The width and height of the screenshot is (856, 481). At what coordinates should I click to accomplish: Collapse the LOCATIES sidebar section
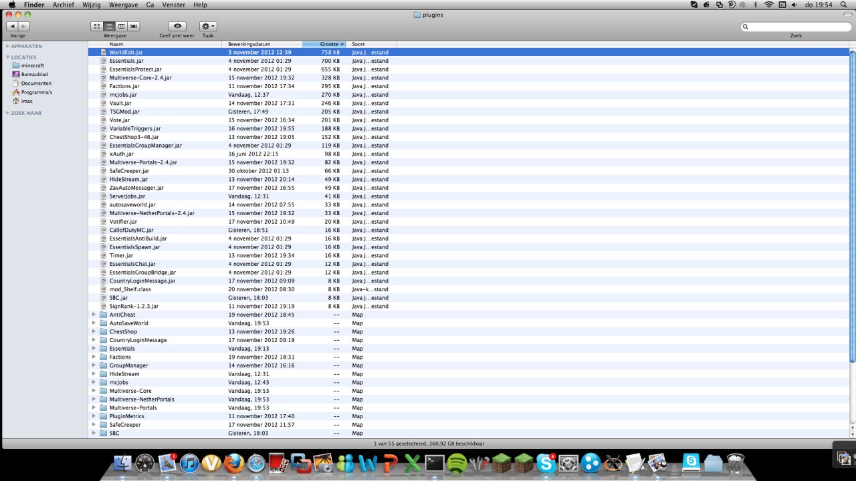tap(7, 57)
